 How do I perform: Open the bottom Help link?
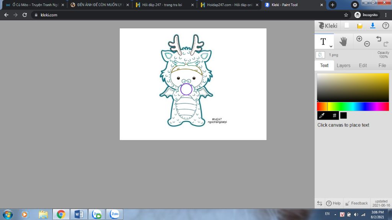click(x=333, y=203)
